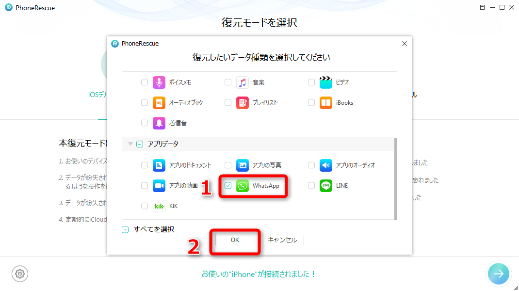This screenshot has height=291, width=519.
Task: Click the 'WhatsApp' label text
Action: (x=266, y=186)
